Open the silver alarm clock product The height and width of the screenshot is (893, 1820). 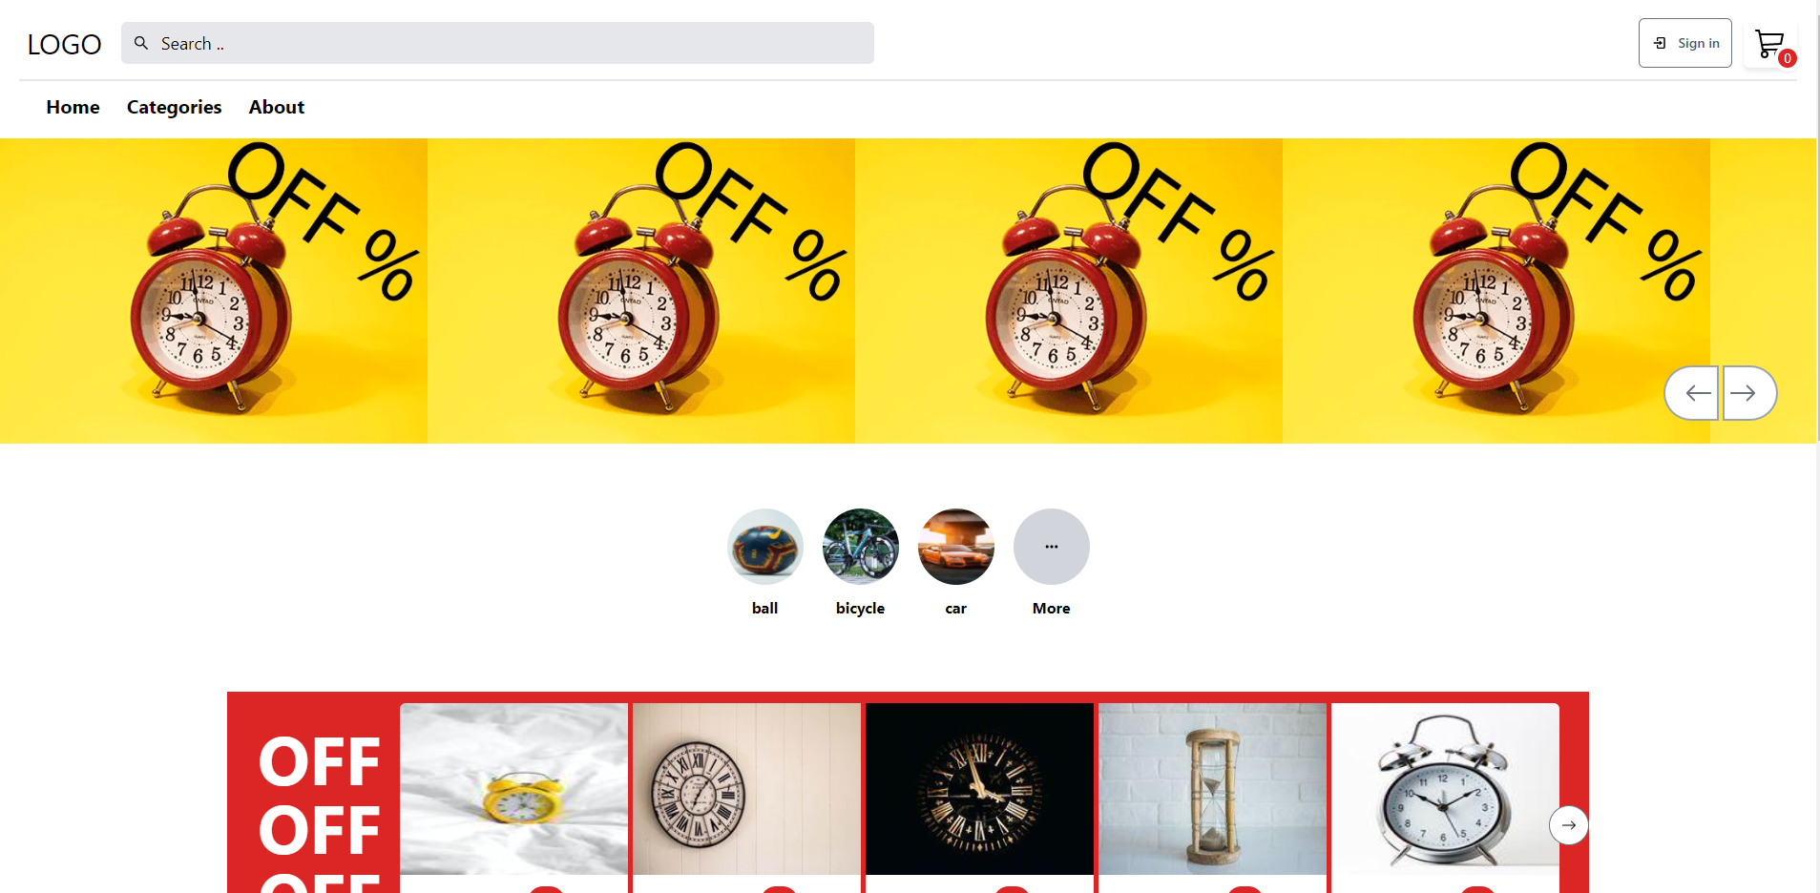click(x=1446, y=789)
